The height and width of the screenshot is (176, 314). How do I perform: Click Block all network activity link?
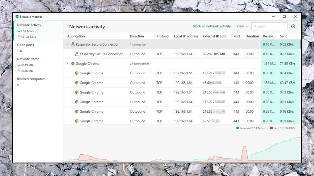[211, 26]
